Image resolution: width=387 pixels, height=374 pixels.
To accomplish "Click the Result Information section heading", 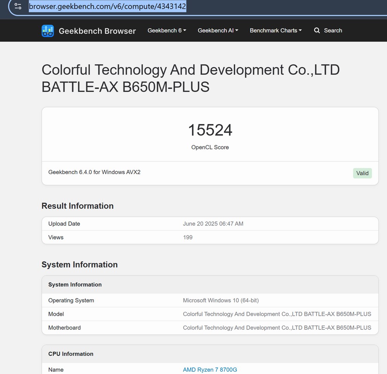I will click(77, 206).
